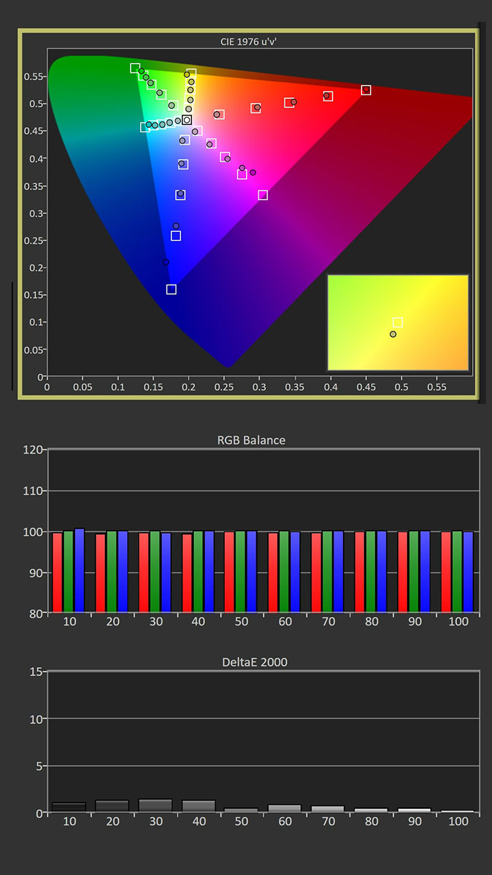
Task: Click the target square inside the inset
Action: [398, 323]
